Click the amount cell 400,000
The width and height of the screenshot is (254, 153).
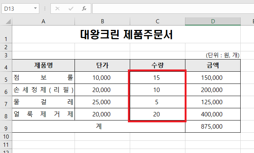pos(213,114)
